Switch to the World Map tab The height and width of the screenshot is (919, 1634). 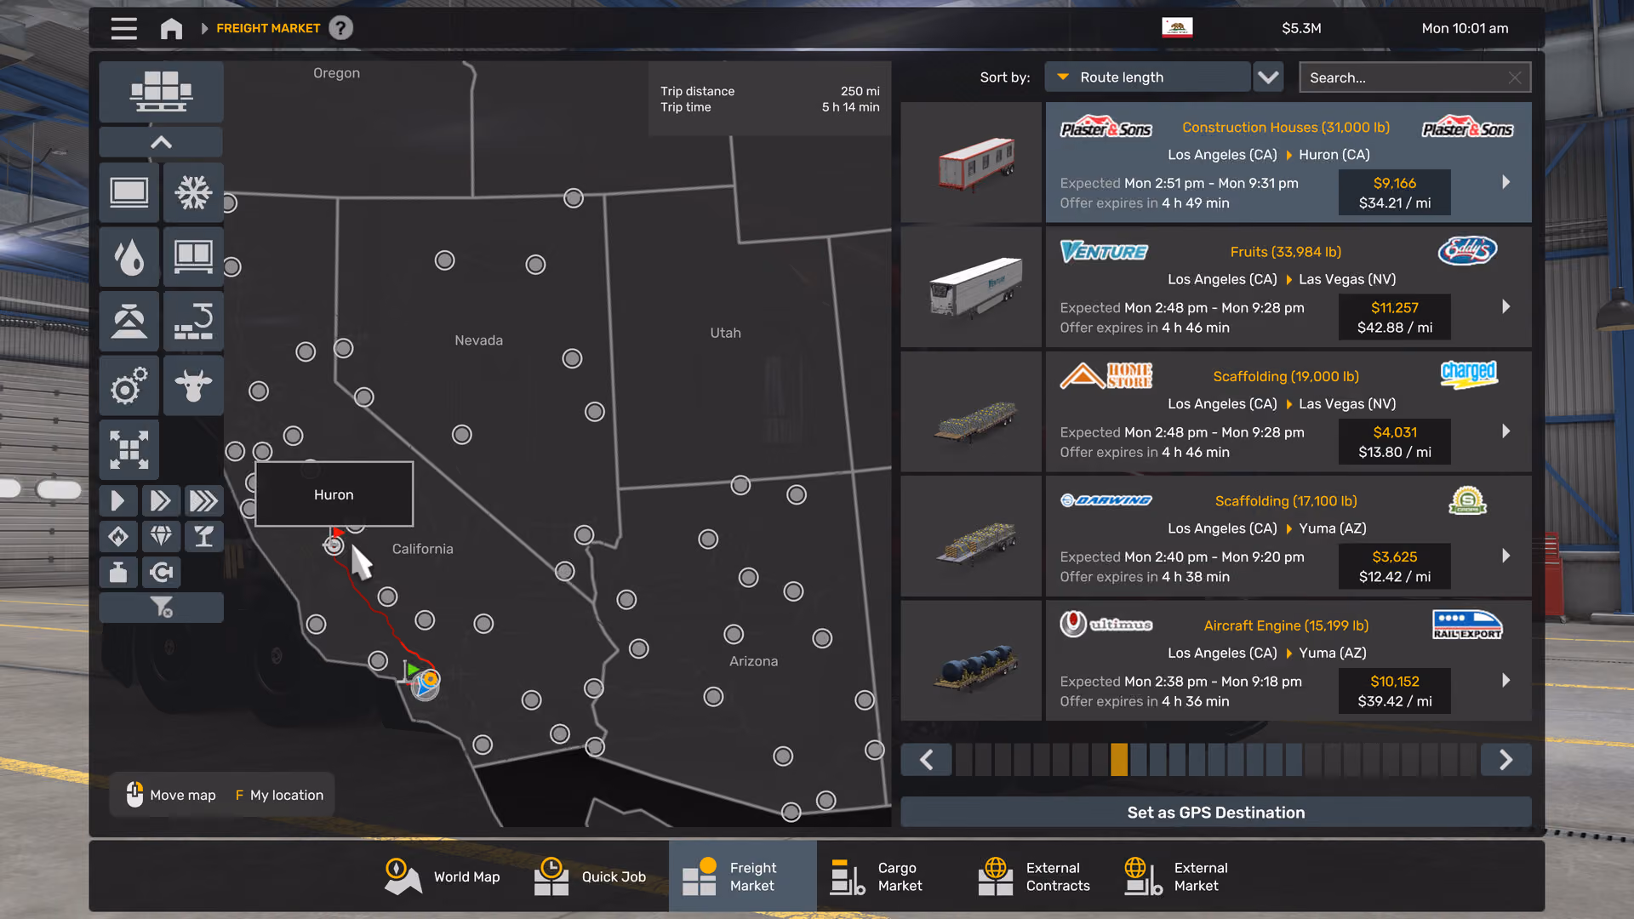(x=442, y=876)
